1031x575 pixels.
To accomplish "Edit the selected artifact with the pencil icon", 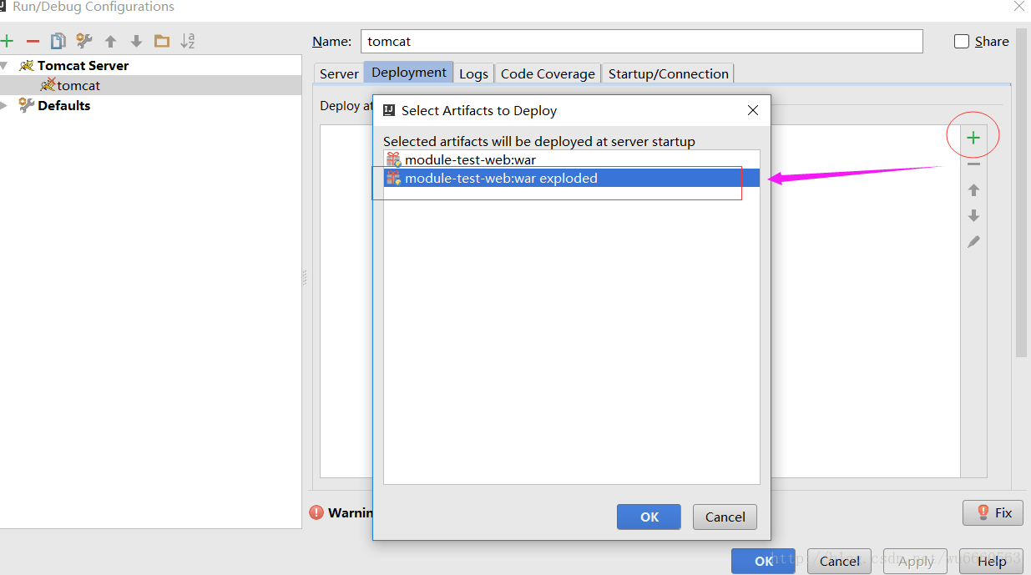I will coord(973,241).
